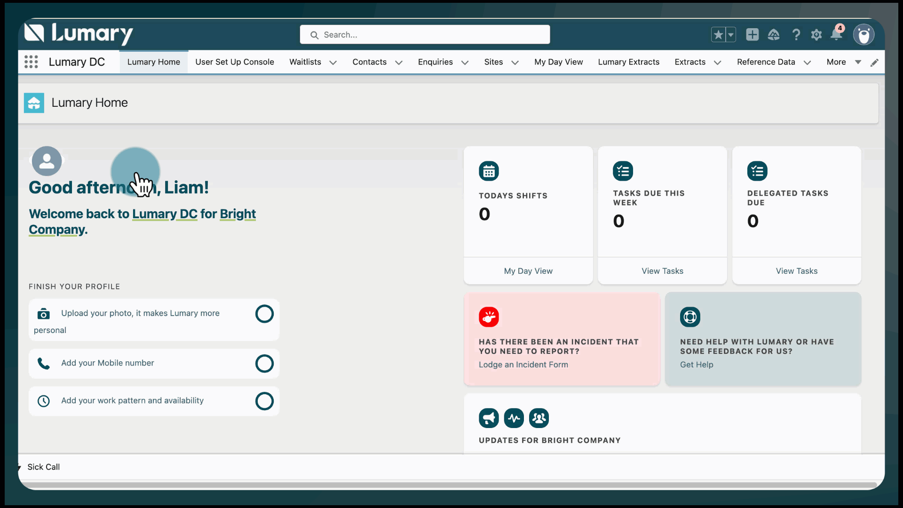Expand the Extracts tab chevron
This screenshot has width=903, height=508.
718,63
